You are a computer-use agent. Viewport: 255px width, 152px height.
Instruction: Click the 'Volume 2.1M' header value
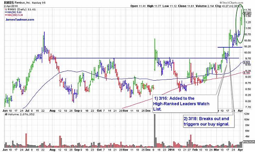[x=205, y=6]
